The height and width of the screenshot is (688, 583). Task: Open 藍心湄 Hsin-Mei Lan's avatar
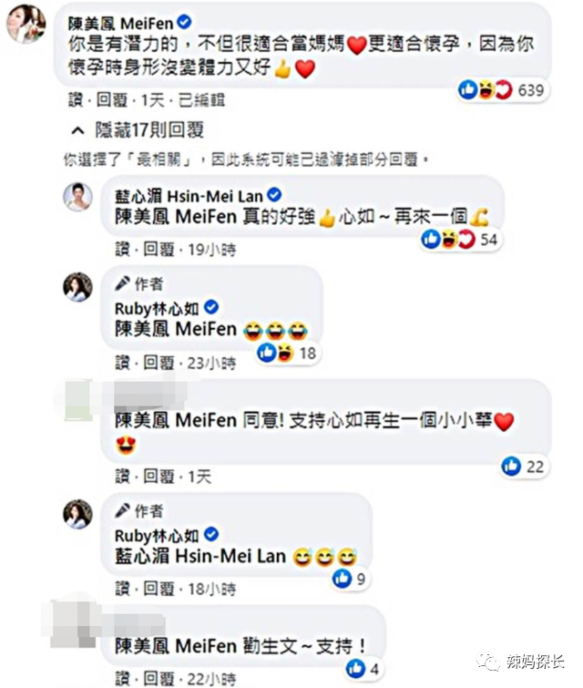click(77, 197)
